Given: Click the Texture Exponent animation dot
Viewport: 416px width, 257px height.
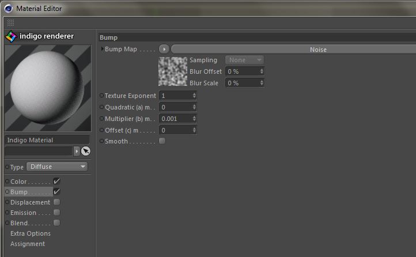Looking at the screenshot, I should point(101,96).
